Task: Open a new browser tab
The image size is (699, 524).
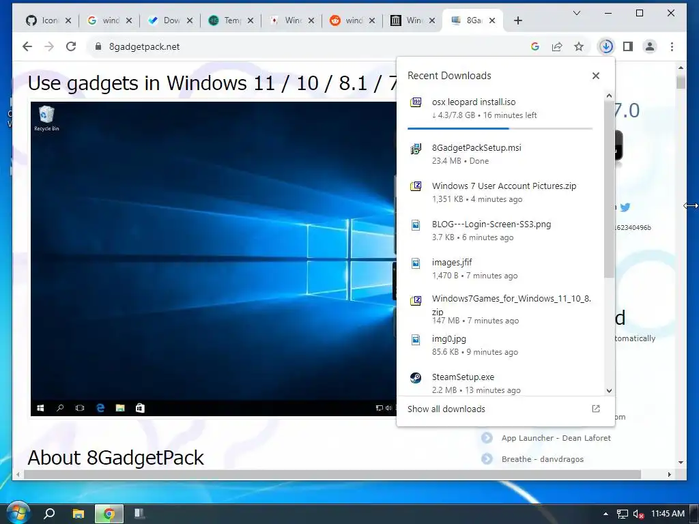Action: tap(517, 20)
